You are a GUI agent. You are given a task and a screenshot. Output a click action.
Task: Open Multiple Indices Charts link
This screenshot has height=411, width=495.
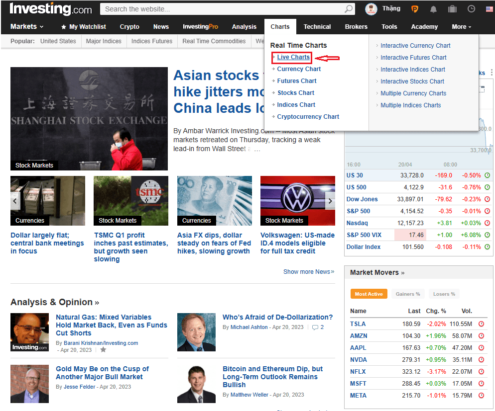(411, 105)
